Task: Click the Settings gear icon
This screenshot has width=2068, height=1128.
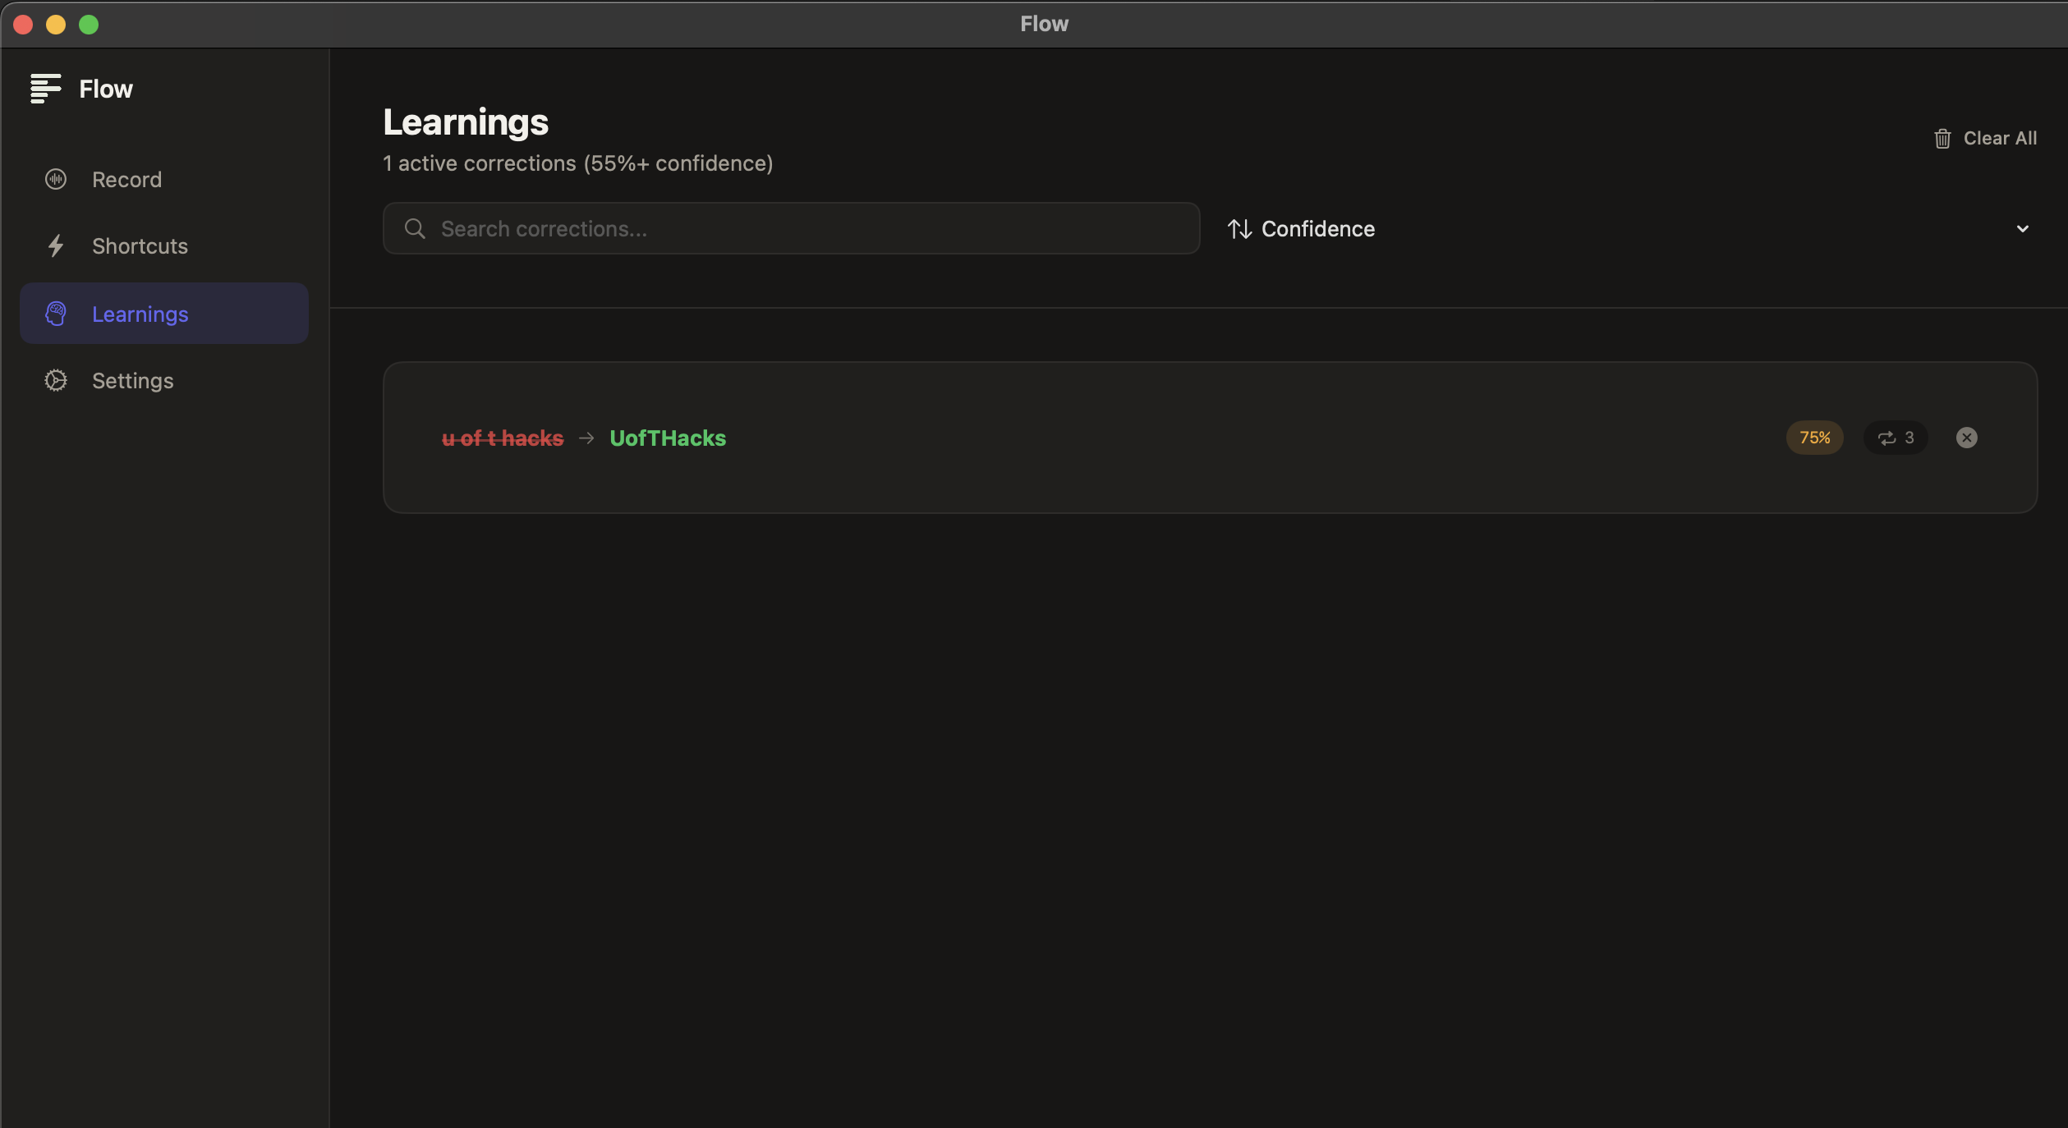Action: point(56,380)
